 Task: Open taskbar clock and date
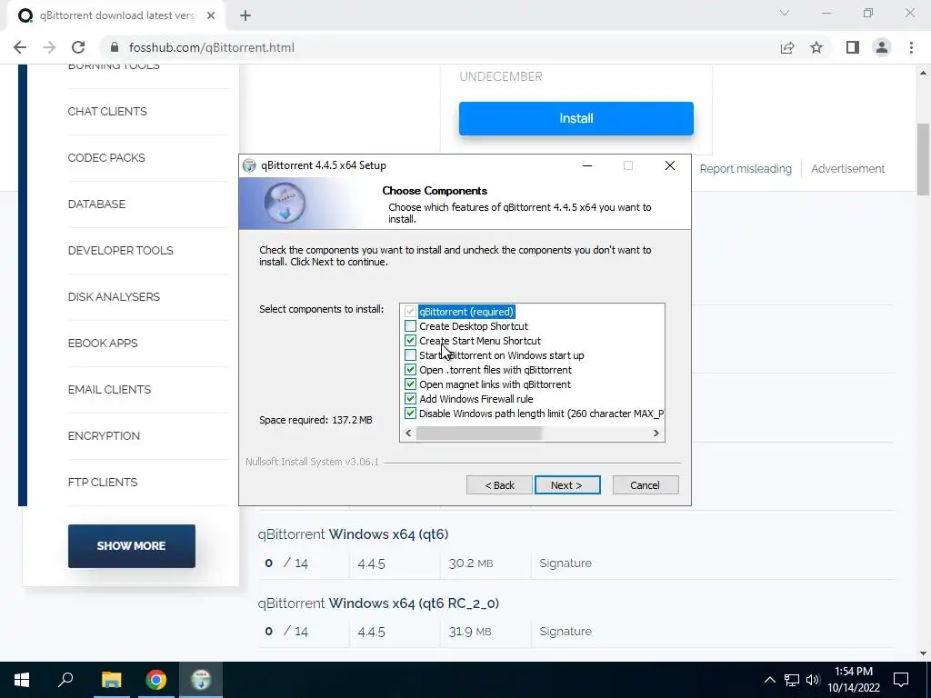[854, 680]
